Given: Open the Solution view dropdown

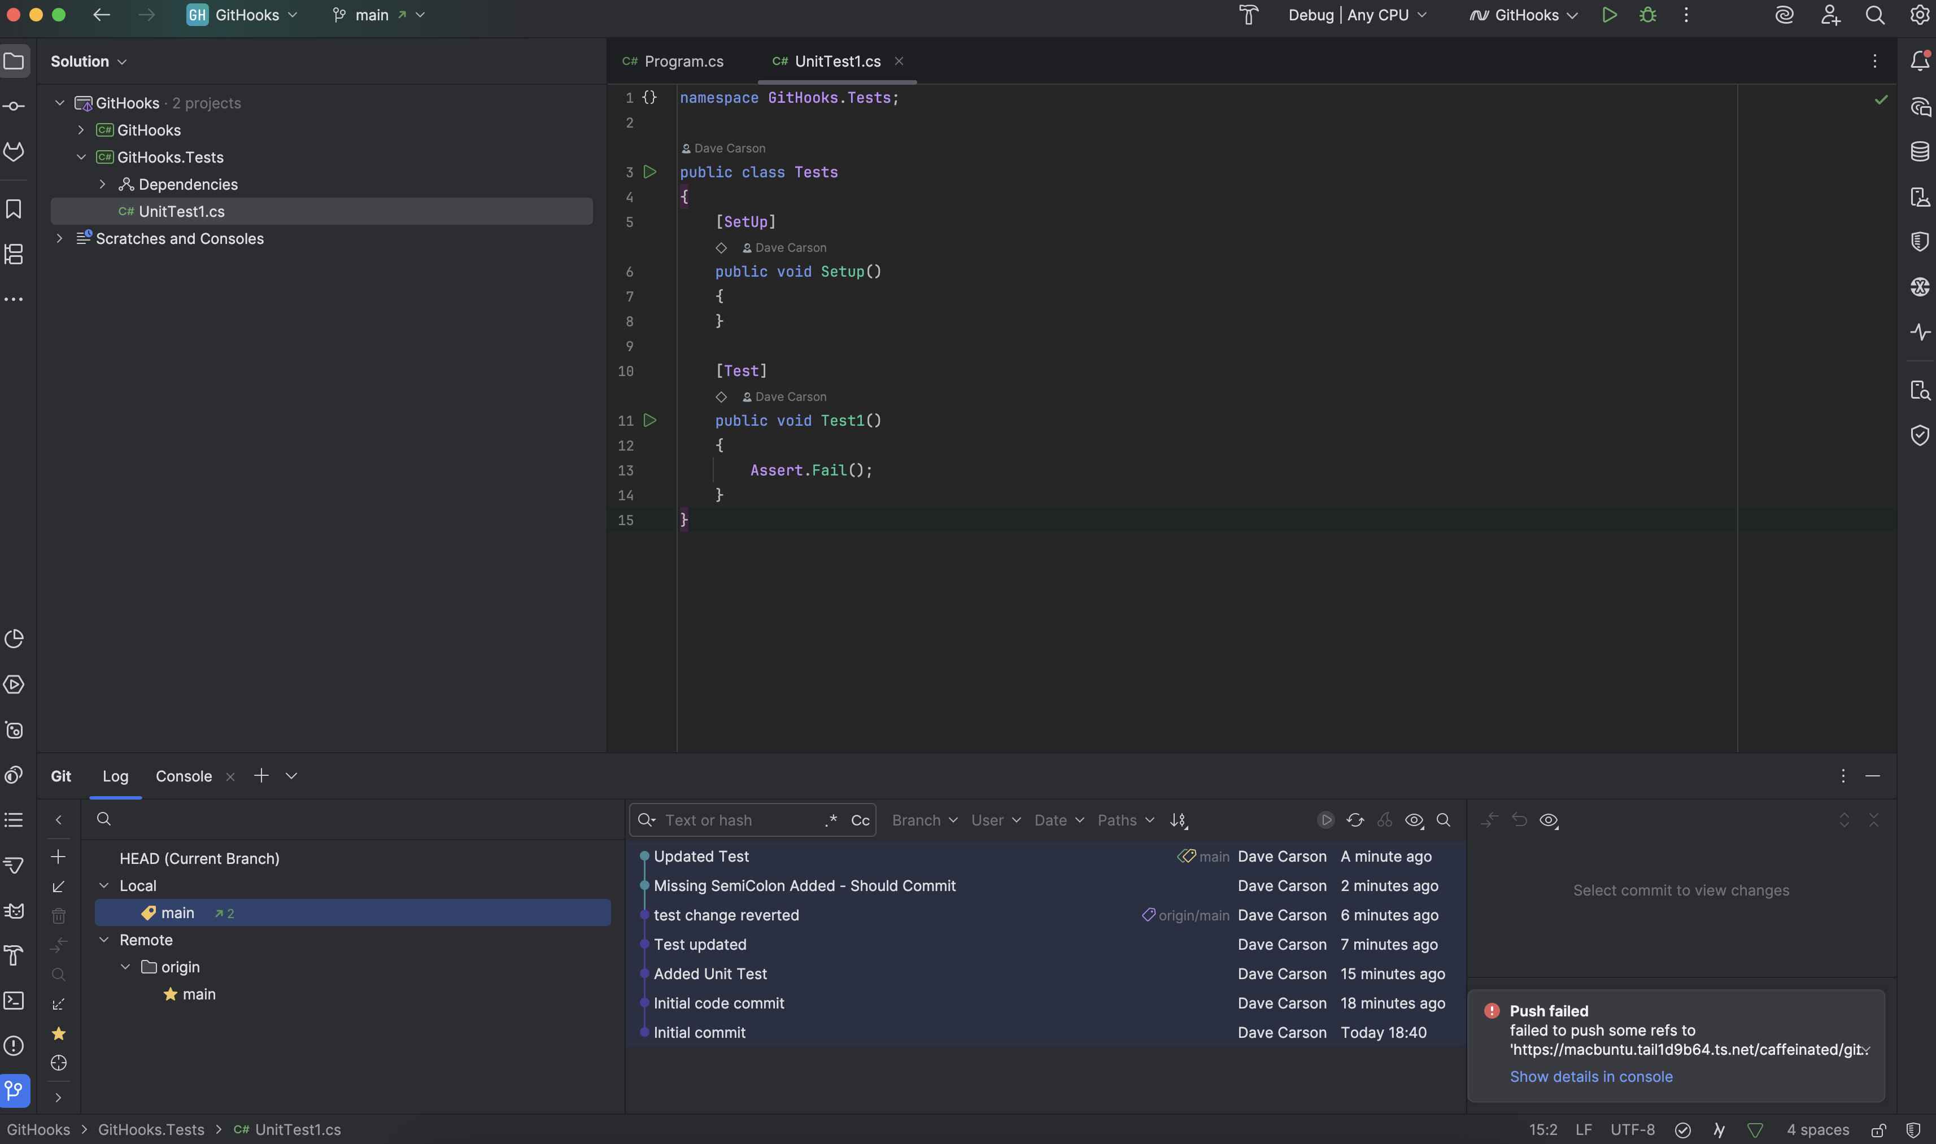Looking at the screenshot, I should point(89,61).
